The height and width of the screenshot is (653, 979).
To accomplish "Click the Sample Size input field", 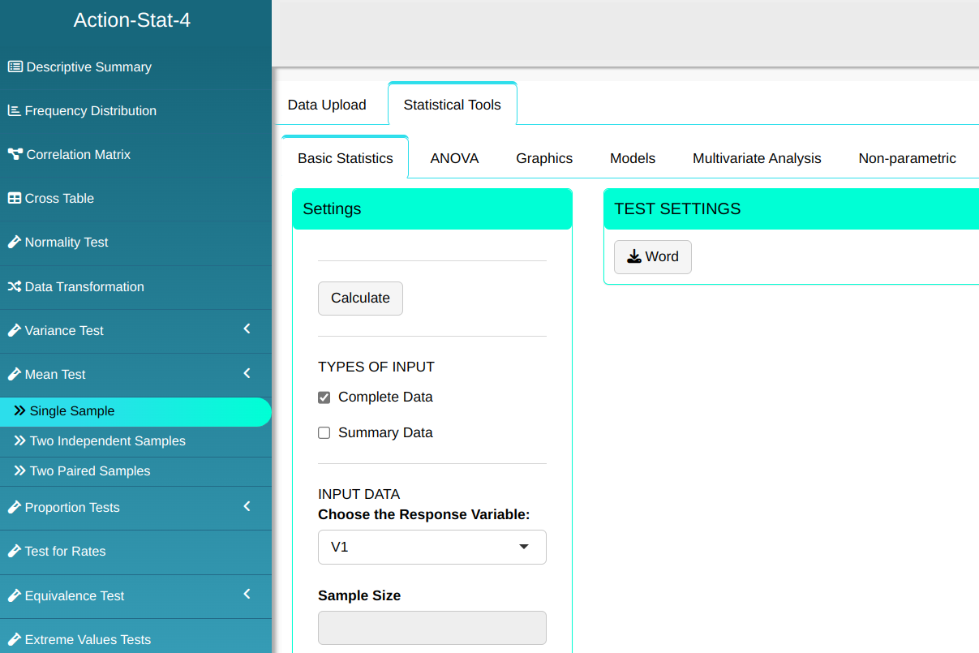I will point(432,628).
